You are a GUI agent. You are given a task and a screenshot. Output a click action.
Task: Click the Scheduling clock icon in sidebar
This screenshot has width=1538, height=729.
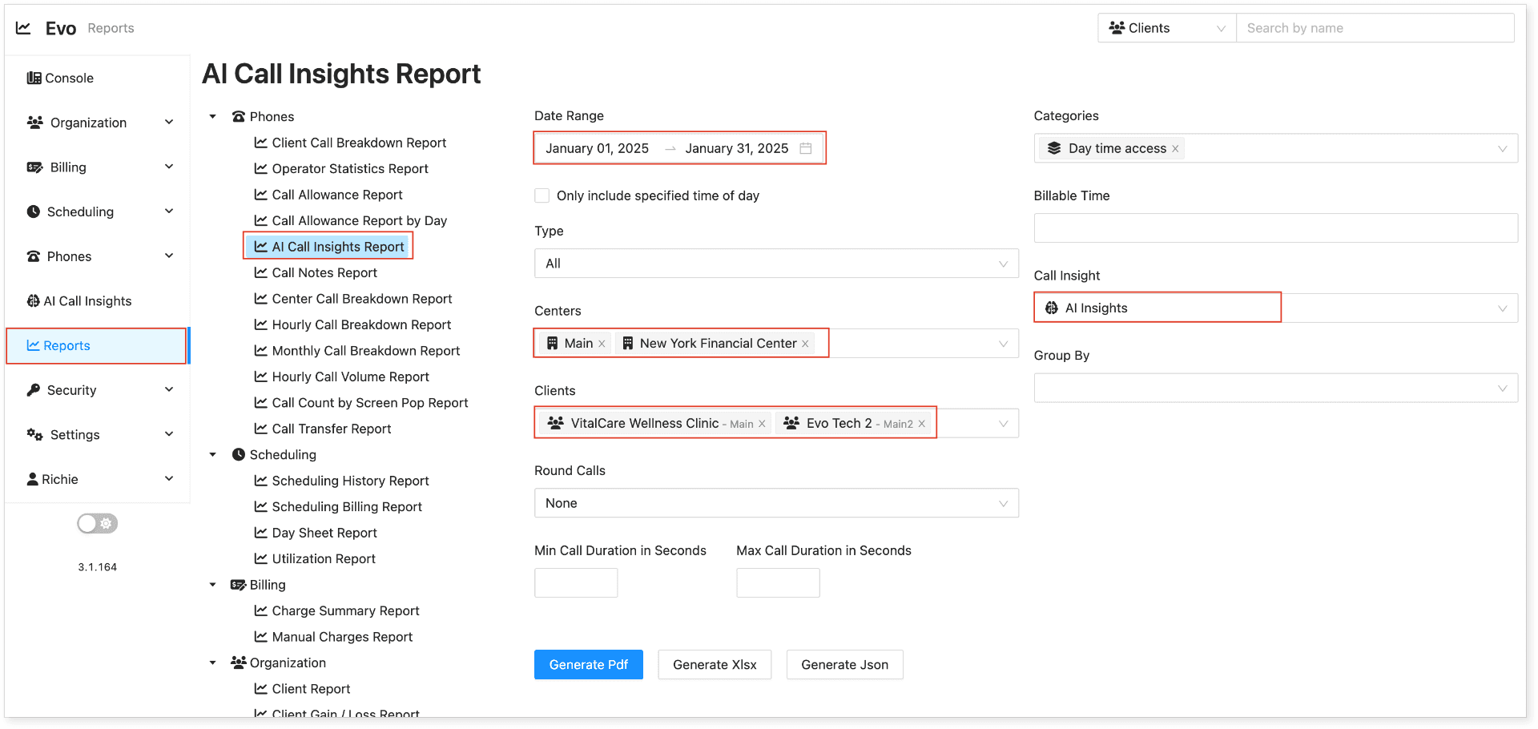point(34,211)
